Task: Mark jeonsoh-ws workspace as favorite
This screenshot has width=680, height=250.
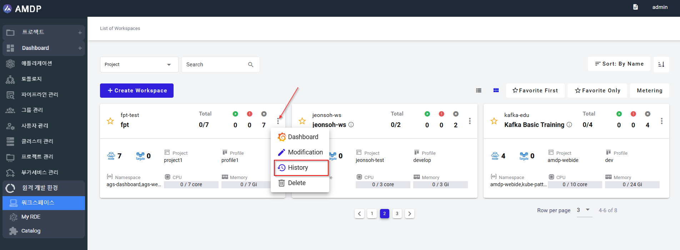Action: pos(302,121)
